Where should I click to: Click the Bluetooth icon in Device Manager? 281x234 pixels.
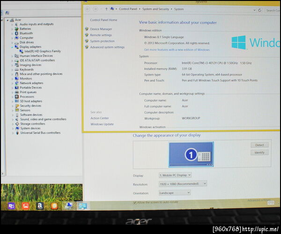16,33
